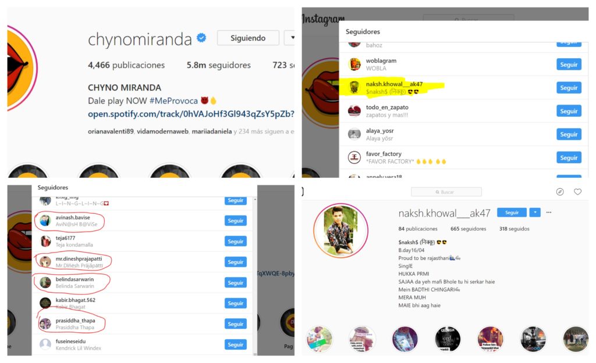
Task: Open the open.spotify.com track link
Action: click(191, 114)
